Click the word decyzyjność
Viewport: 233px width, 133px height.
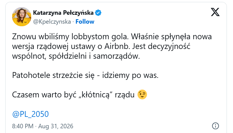point(169,46)
